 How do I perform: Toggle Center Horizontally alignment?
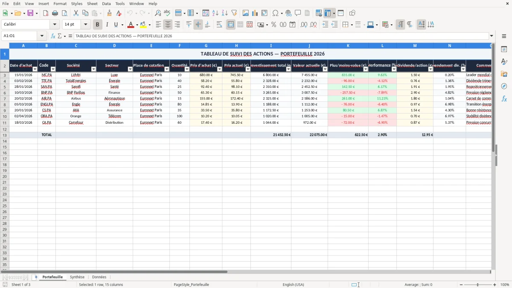pyautogui.click(x=168, y=25)
